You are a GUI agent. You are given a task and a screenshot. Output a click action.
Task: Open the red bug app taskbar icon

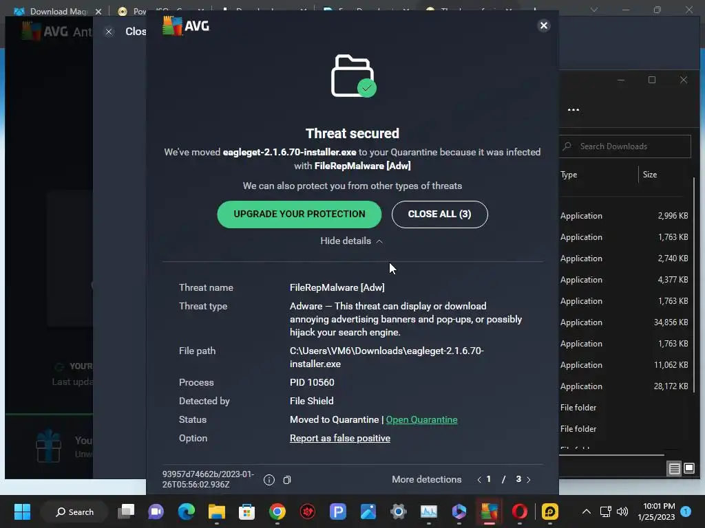coord(308,511)
